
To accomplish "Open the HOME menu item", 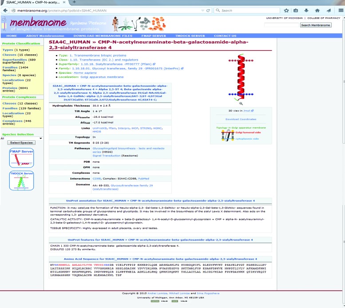I will [x=12, y=36].
